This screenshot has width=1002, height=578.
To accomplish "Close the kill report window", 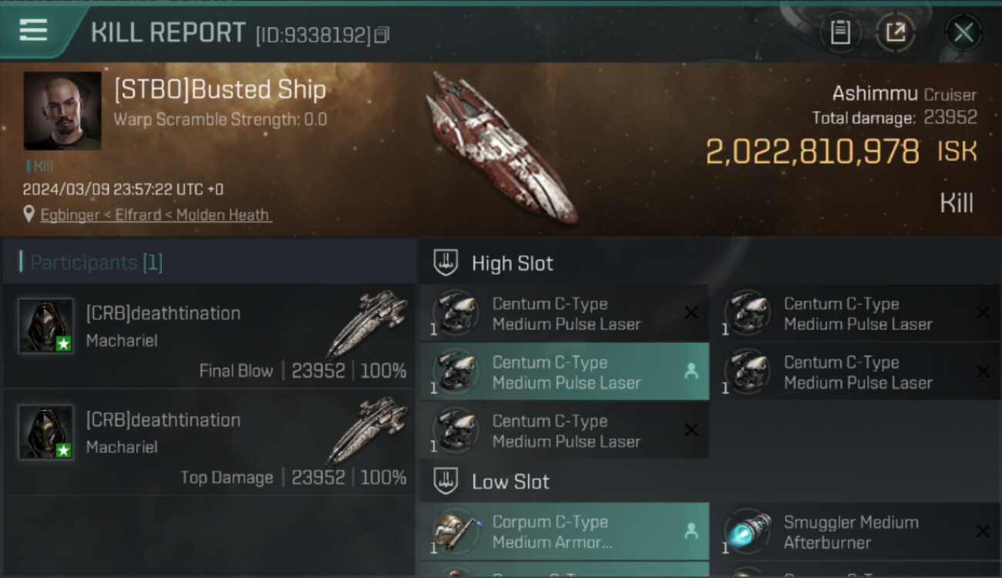I will click(x=963, y=32).
